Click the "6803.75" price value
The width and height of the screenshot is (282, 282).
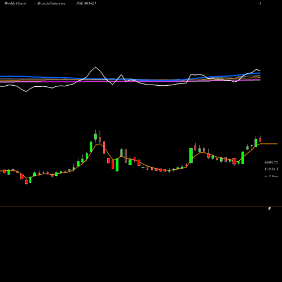pyautogui.click(x=271, y=162)
